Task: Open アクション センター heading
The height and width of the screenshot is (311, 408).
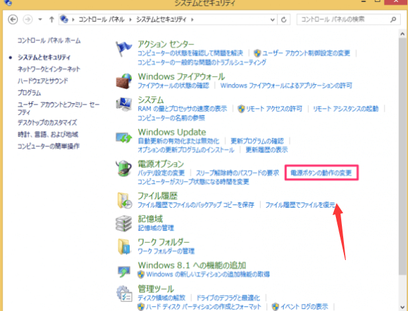Action: (x=166, y=44)
